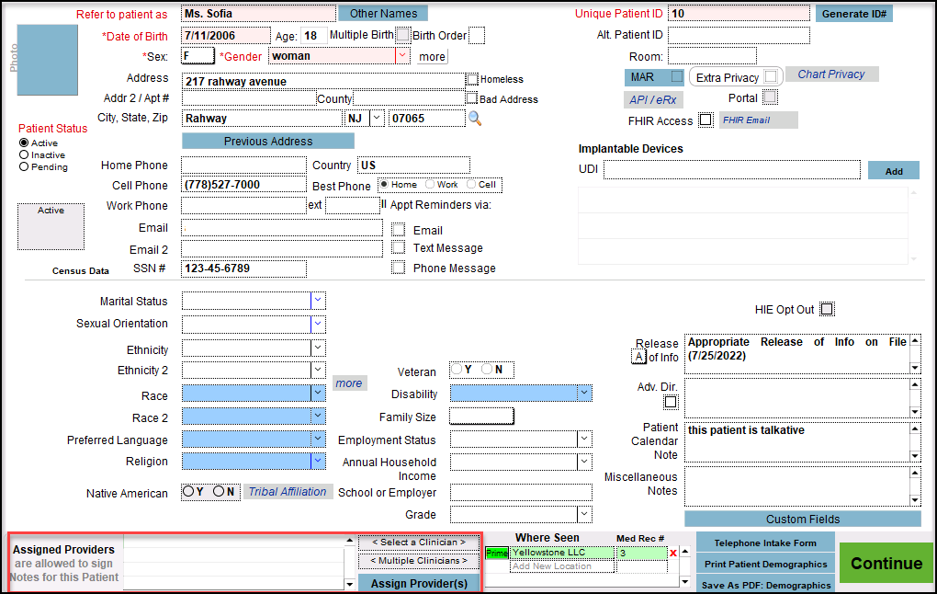This screenshot has height=594, width=937.
Task: Click the green Prime location marker
Action: pos(496,553)
